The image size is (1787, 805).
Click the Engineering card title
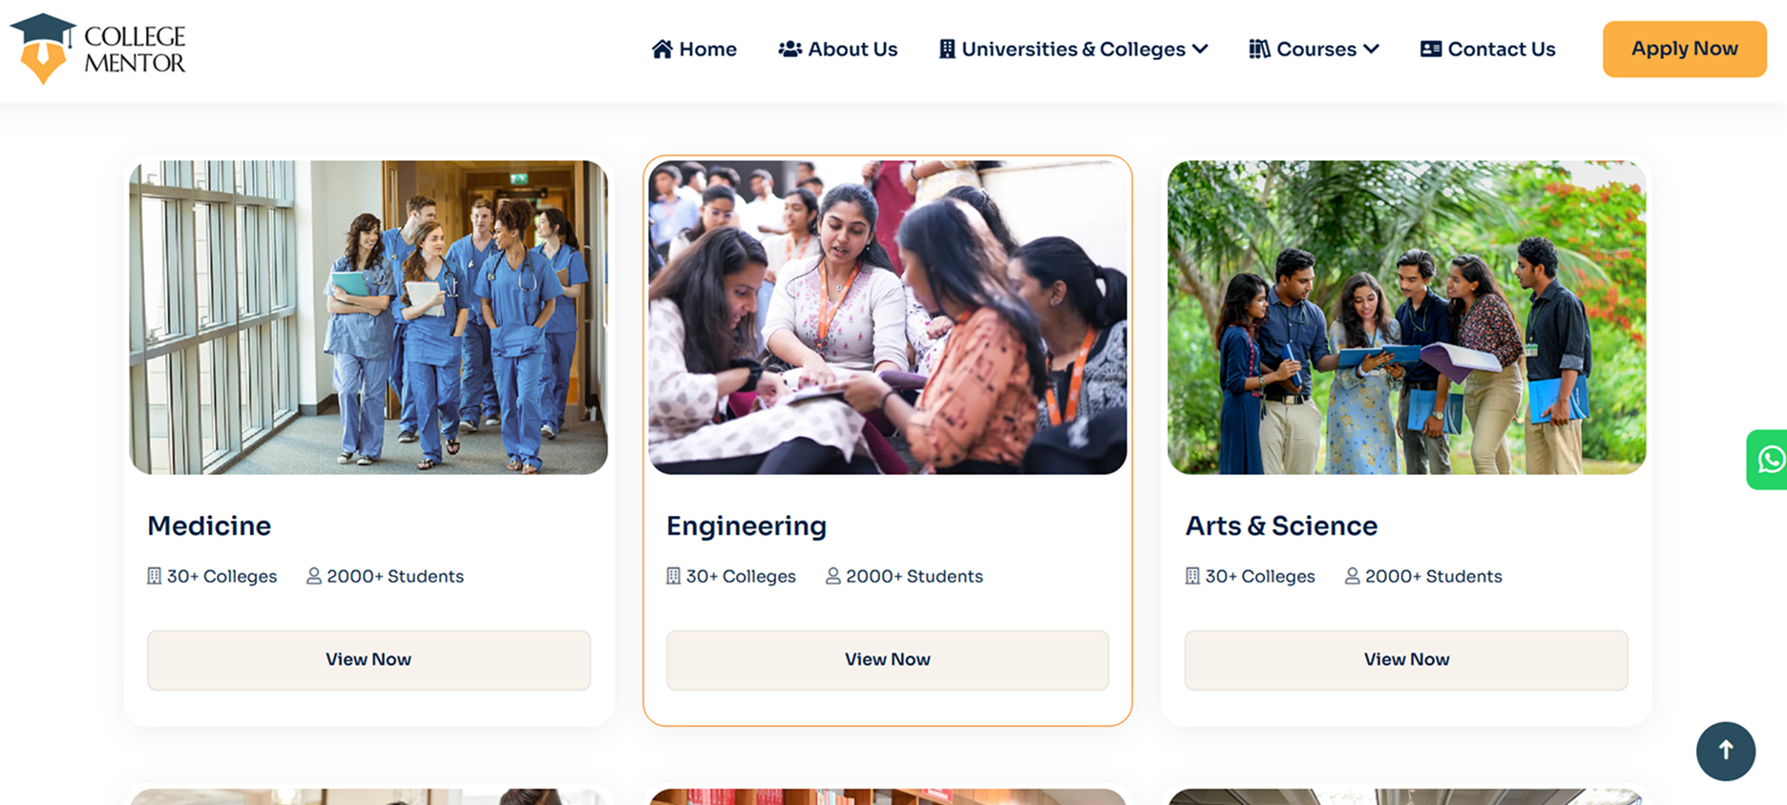coord(746,526)
